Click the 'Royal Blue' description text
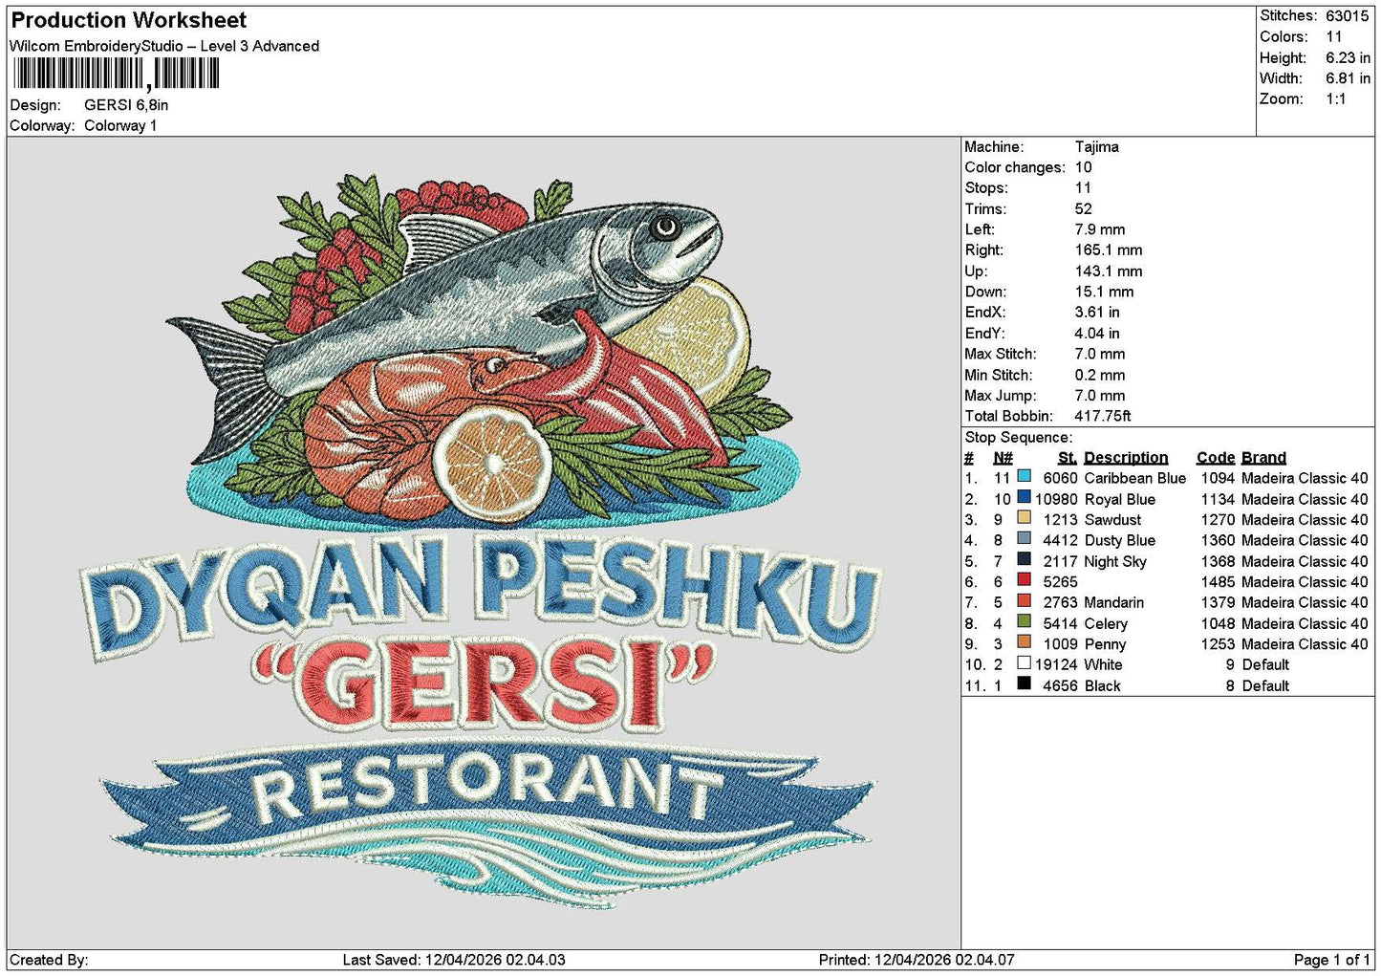 [x=1120, y=499]
